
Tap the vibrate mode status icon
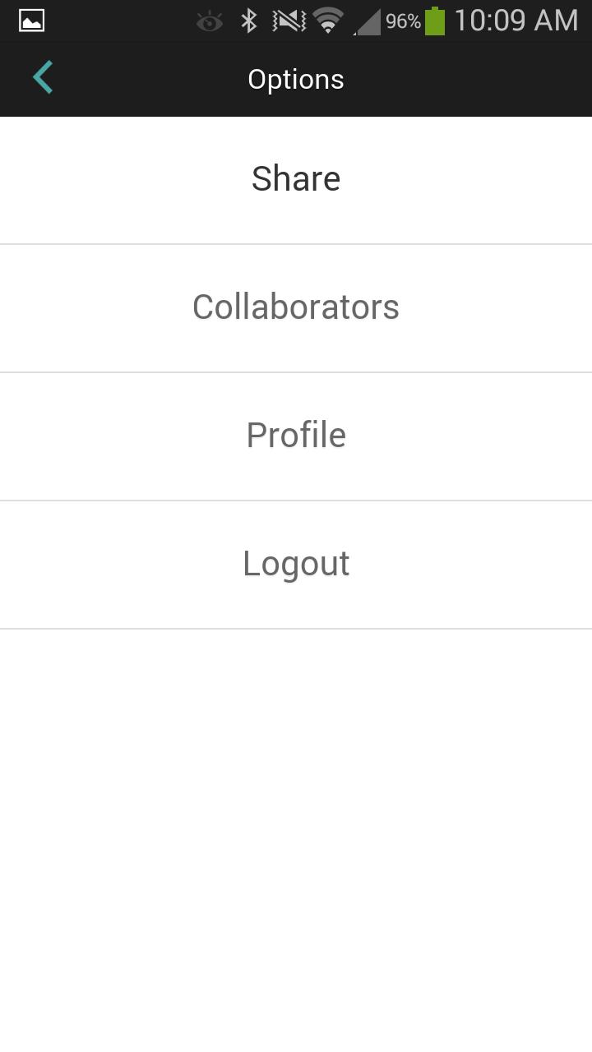(289, 21)
